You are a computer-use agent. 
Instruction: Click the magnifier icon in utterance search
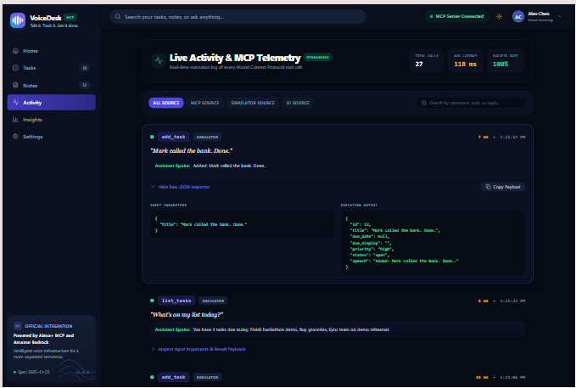point(424,103)
